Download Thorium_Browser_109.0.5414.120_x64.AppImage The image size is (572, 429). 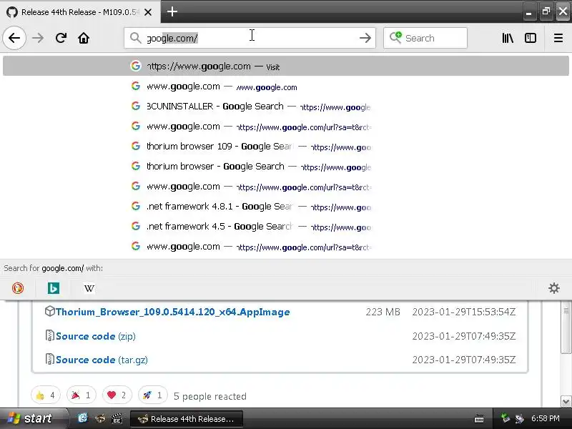pos(172,312)
